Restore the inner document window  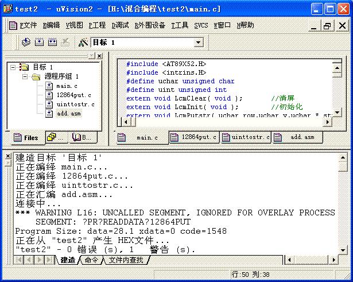click(x=328, y=26)
